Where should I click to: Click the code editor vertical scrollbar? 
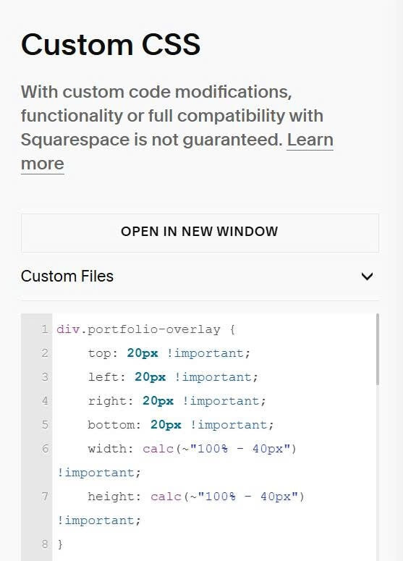[x=378, y=349]
